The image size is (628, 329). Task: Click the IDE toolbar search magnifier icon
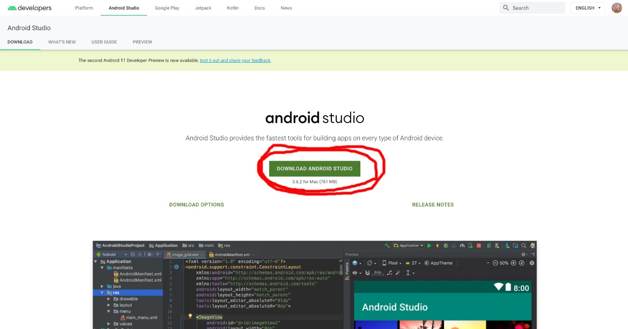(524, 246)
